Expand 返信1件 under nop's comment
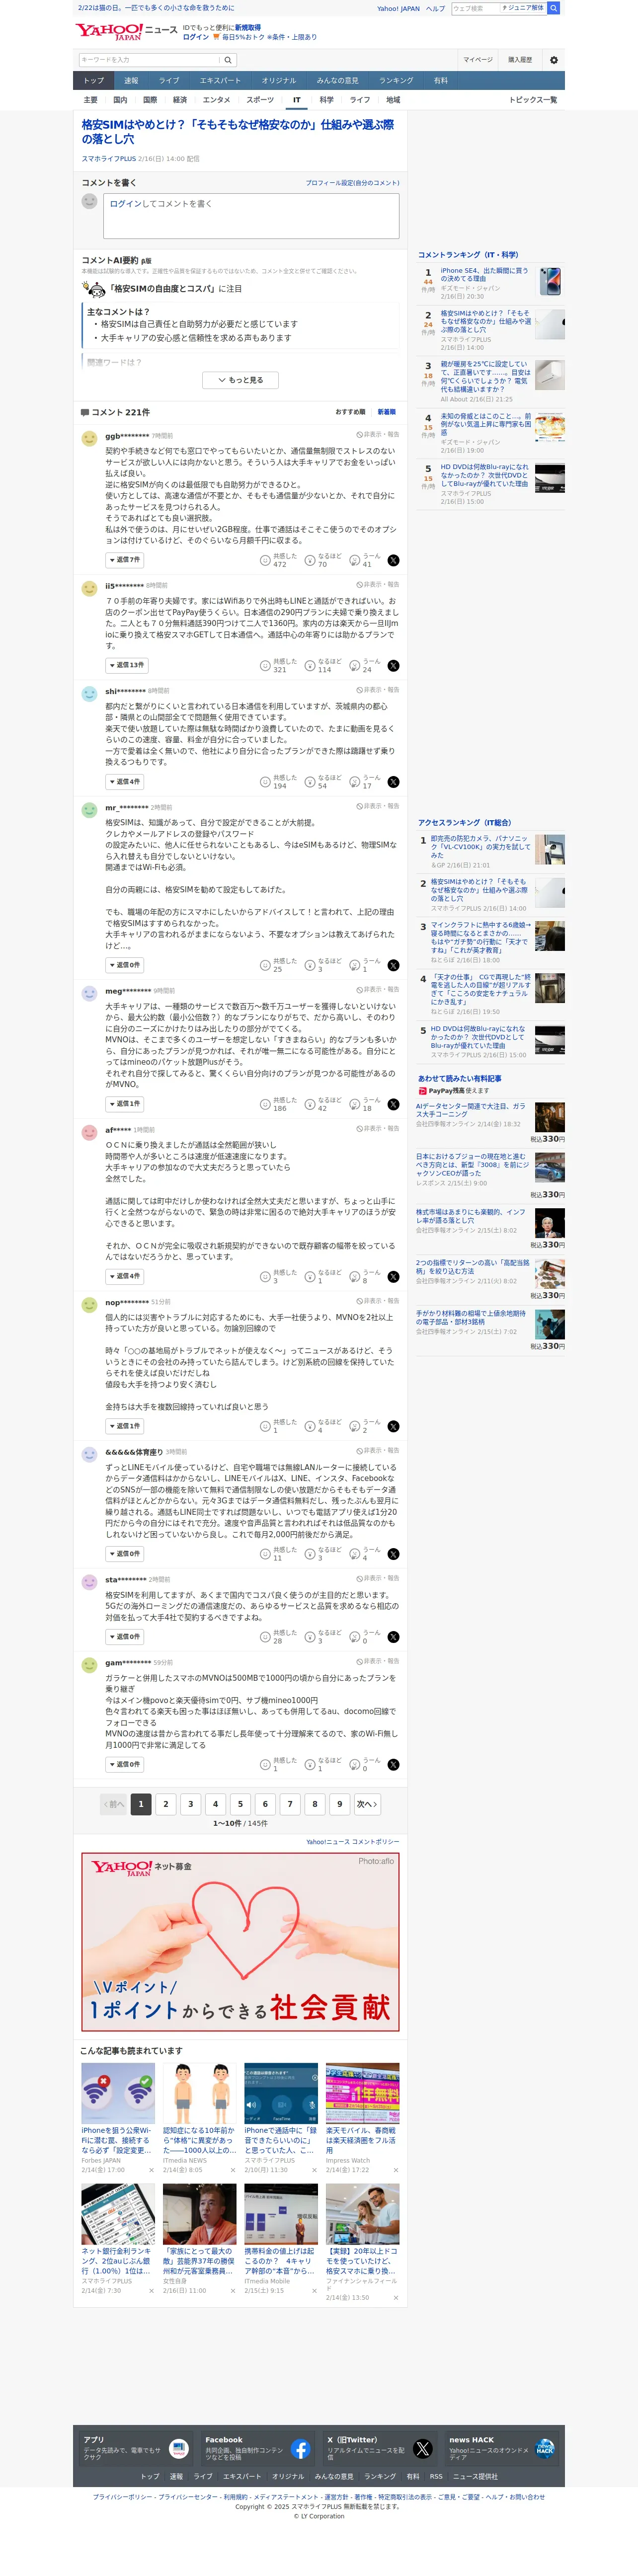638x2576 pixels. [x=125, y=1426]
